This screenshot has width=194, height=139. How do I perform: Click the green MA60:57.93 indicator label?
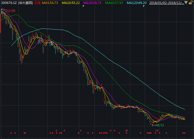114,3
